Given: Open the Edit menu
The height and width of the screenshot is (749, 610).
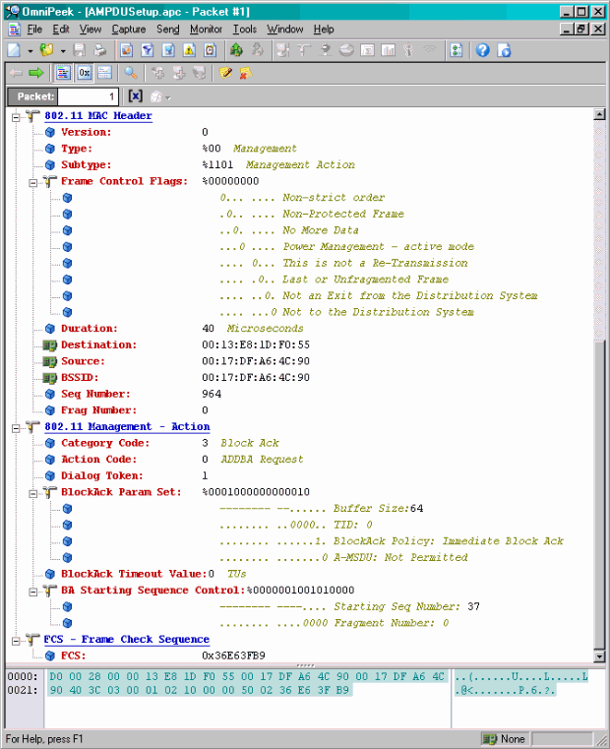Looking at the screenshot, I should 61,30.
